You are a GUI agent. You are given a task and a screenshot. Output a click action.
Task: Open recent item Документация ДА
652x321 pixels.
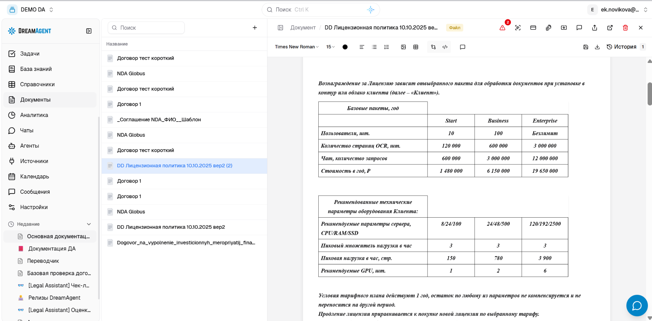tap(50, 248)
